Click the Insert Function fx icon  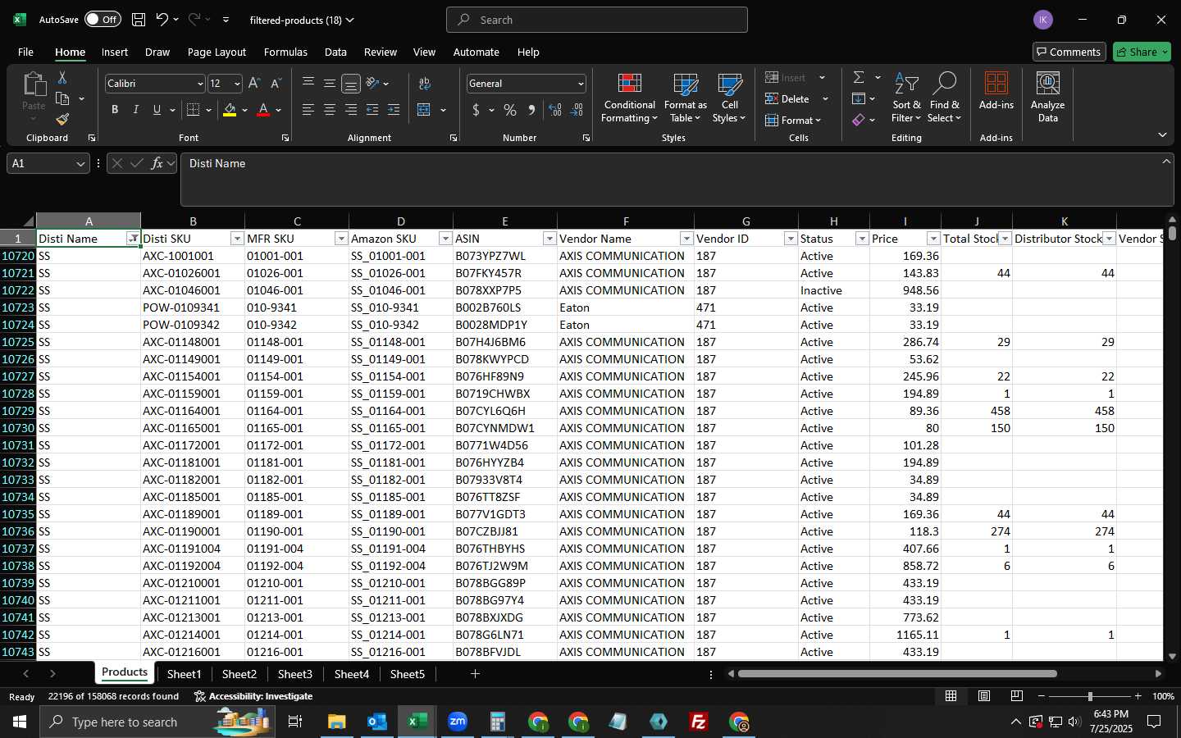(157, 163)
